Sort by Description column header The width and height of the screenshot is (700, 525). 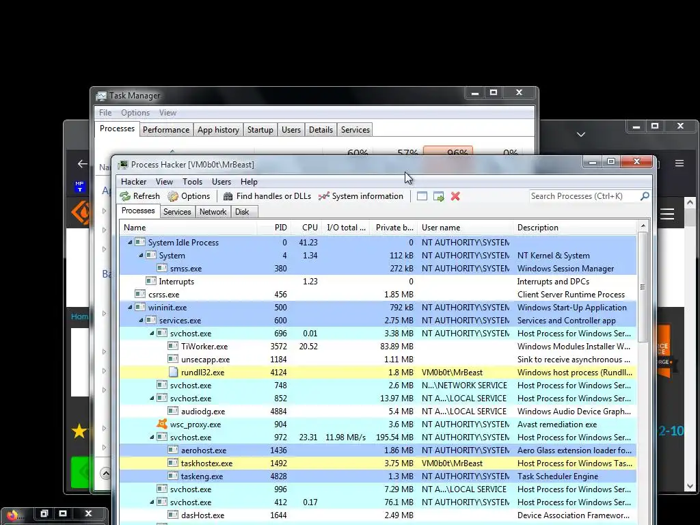(x=574, y=228)
